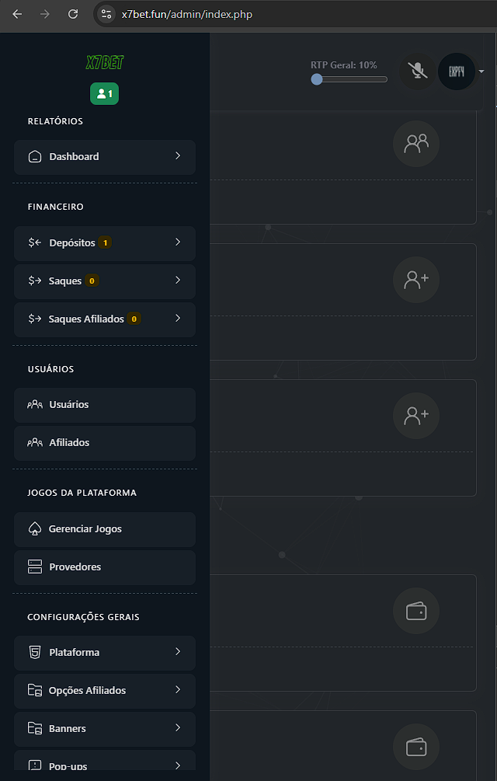Viewport: 497px width, 781px height.
Task: Expand the Dashboard menu chevron
Action: pyautogui.click(x=178, y=156)
